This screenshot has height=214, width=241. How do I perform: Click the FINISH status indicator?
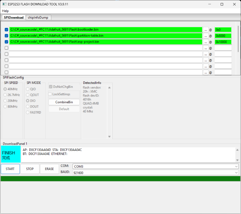[11, 154]
